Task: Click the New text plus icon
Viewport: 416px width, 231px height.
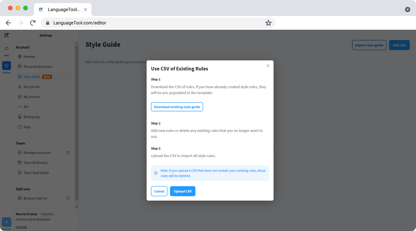Action: (x=6, y=222)
